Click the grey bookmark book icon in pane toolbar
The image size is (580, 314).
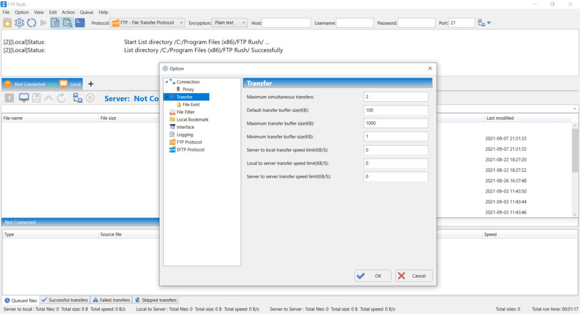36,98
